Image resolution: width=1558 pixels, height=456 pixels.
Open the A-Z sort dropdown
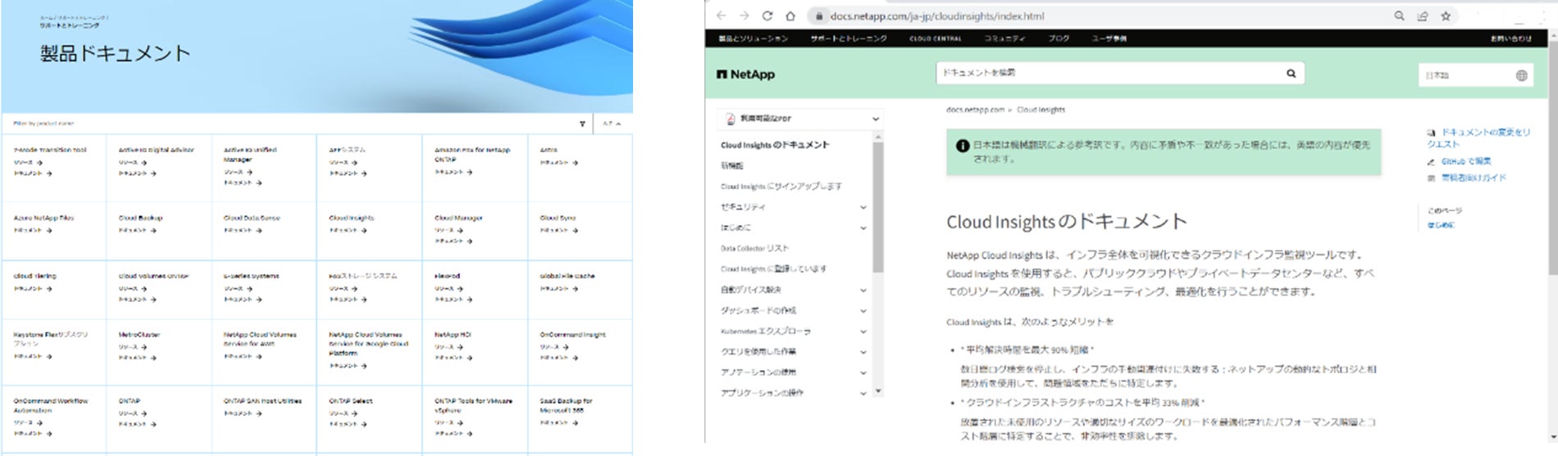tap(612, 124)
